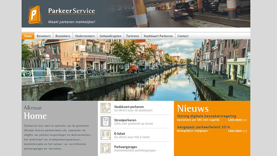Go to the Contact page
Image resolution: width=277 pixels, height=156 pixels.
(x=183, y=36)
